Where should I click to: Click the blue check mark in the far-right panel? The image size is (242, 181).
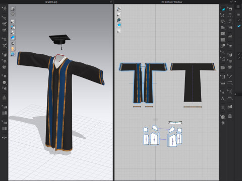click(239, 26)
